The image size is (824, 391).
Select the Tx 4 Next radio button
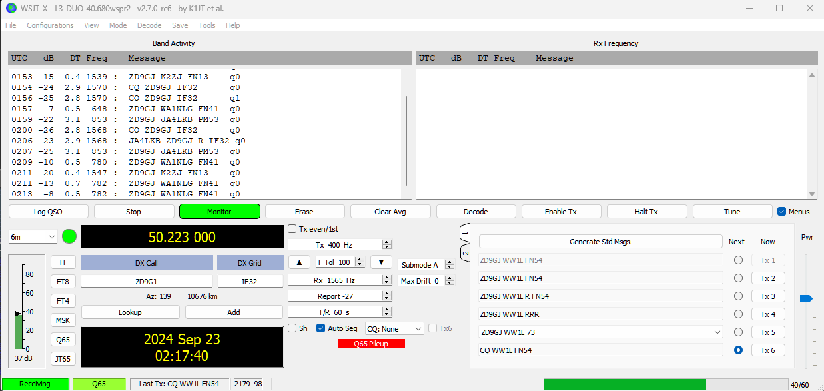point(738,314)
